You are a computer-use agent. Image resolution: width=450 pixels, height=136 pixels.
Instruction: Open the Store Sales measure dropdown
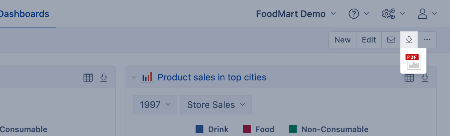pyautogui.click(x=216, y=105)
